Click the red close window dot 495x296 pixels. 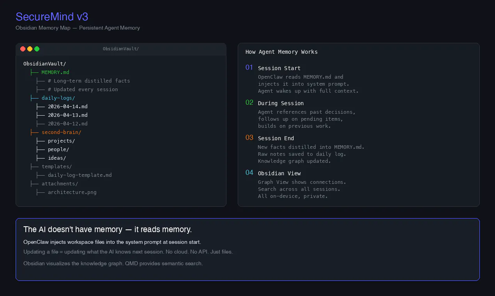23,49
